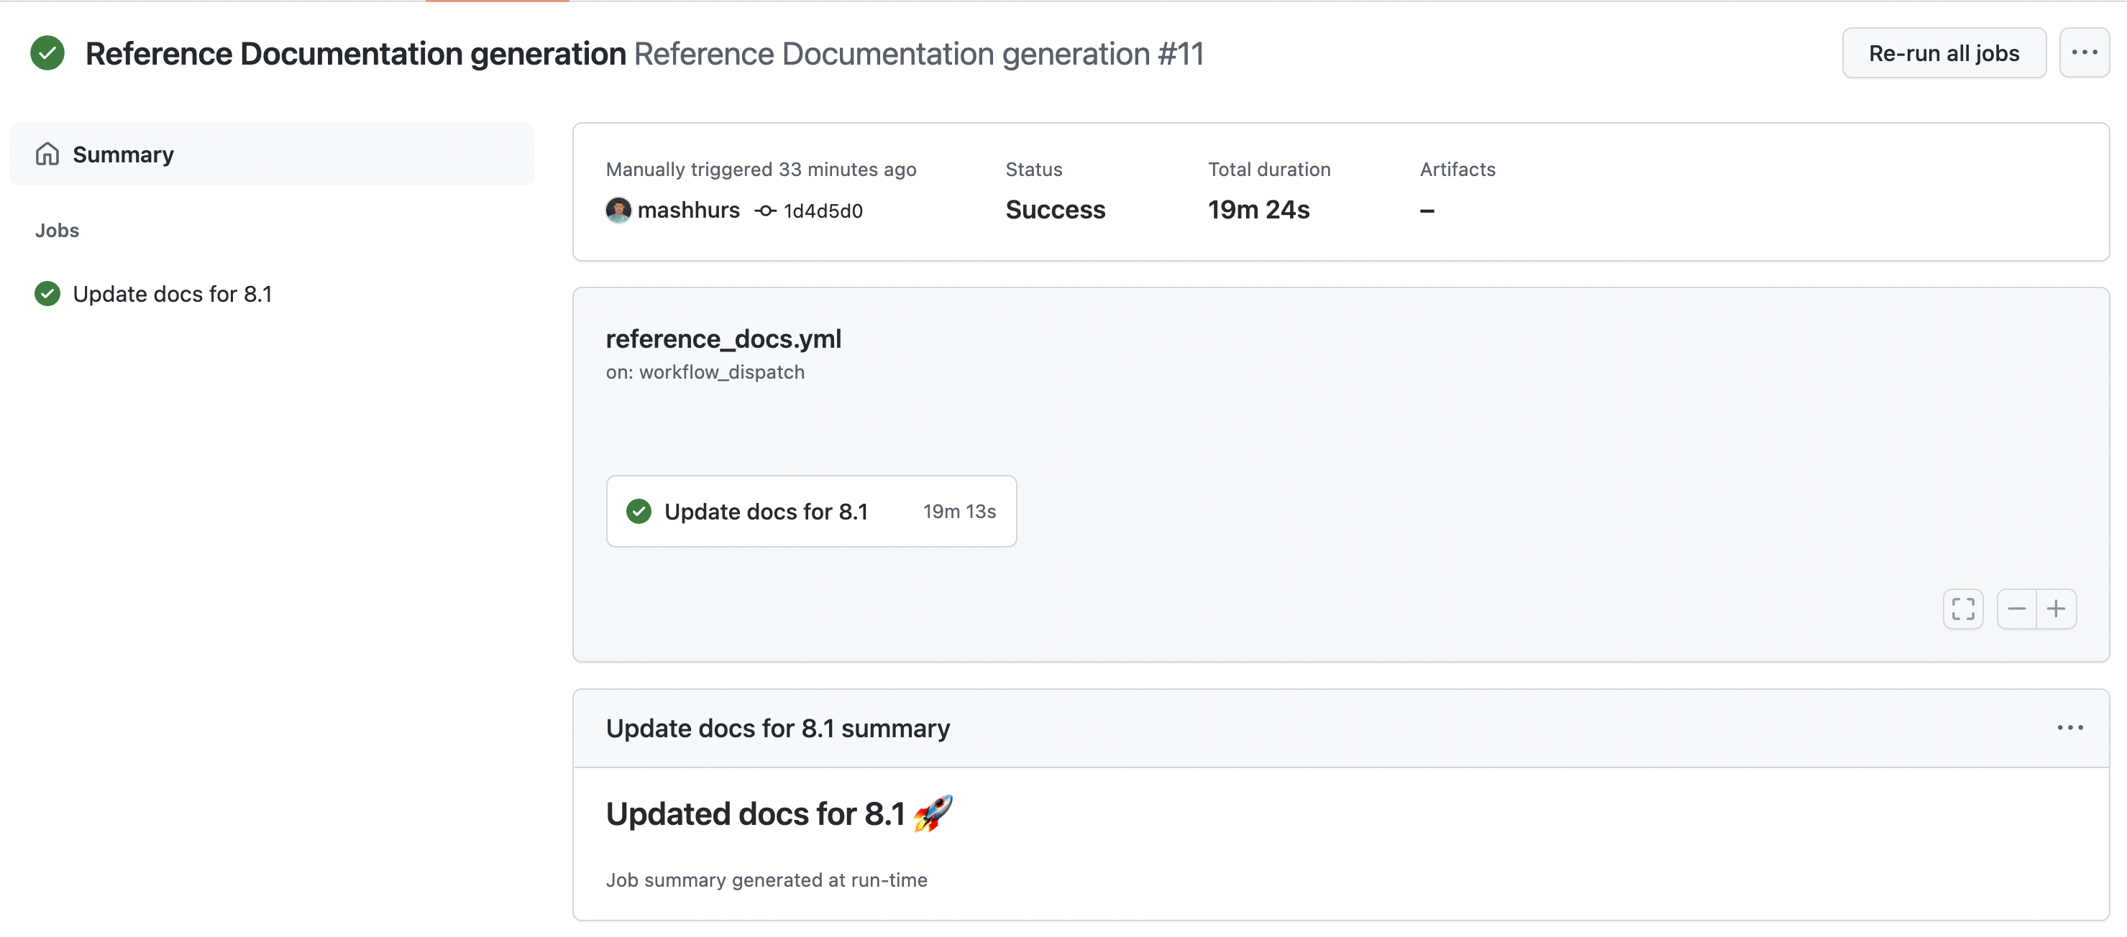2127x937 pixels.
Task: Zoom in the workflow graph
Action: coord(2056,609)
